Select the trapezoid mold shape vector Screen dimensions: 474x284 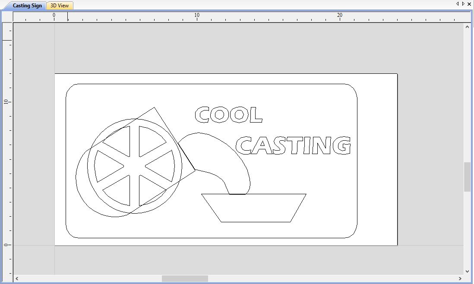click(x=254, y=208)
